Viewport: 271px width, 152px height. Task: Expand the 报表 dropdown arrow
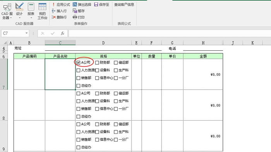pyautogui.click(x=31, y=18)
